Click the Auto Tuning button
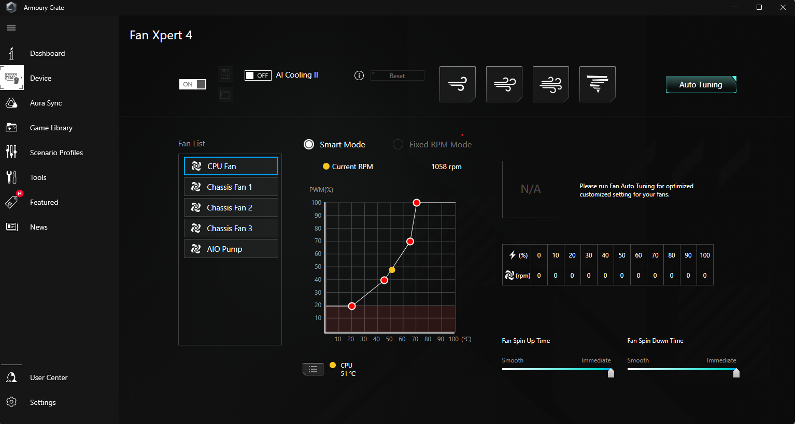The width and height of the screenshot is (795, 424). 701,84
